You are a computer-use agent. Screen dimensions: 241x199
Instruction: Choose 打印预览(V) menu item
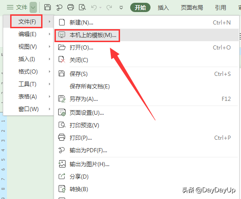(146, 125)
